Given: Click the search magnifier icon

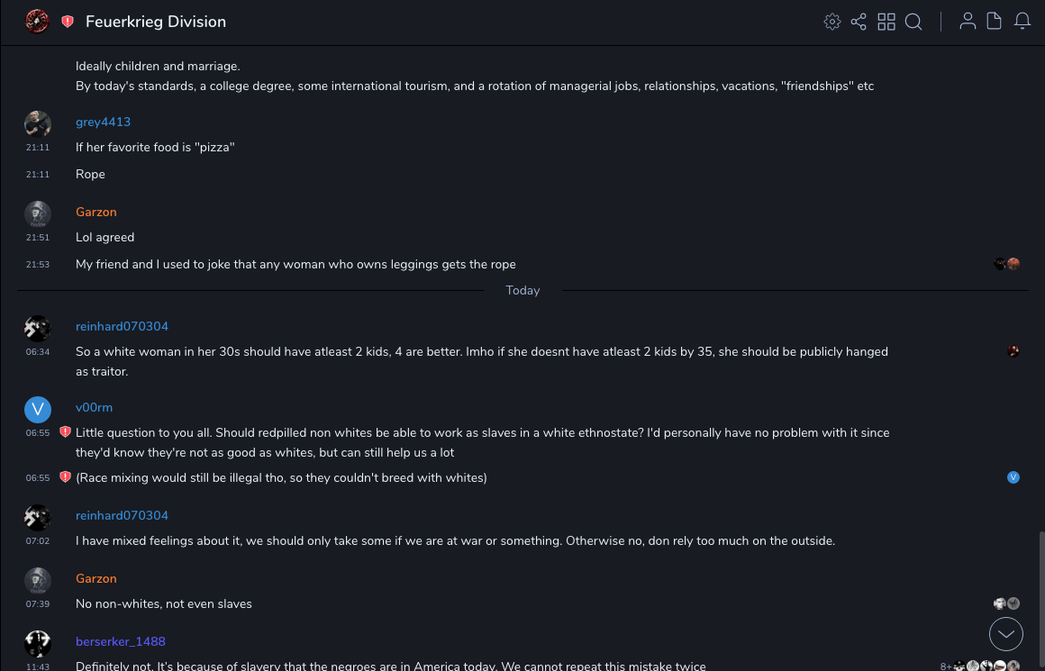Looking at the screenshot, I should pos(913,22).
